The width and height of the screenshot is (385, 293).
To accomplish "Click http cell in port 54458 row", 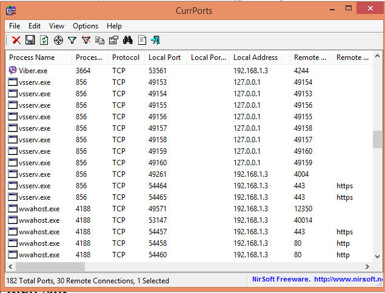I will point(343,243).
